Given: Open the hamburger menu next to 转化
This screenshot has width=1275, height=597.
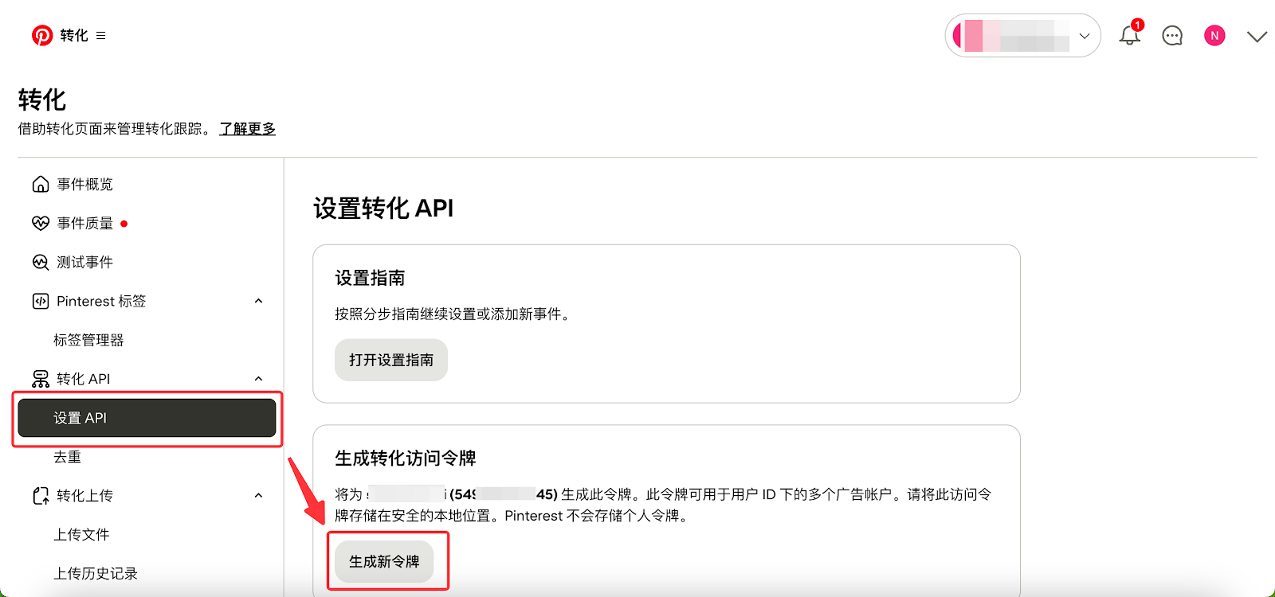Looking at the screenshot, I should click(100, 36).
